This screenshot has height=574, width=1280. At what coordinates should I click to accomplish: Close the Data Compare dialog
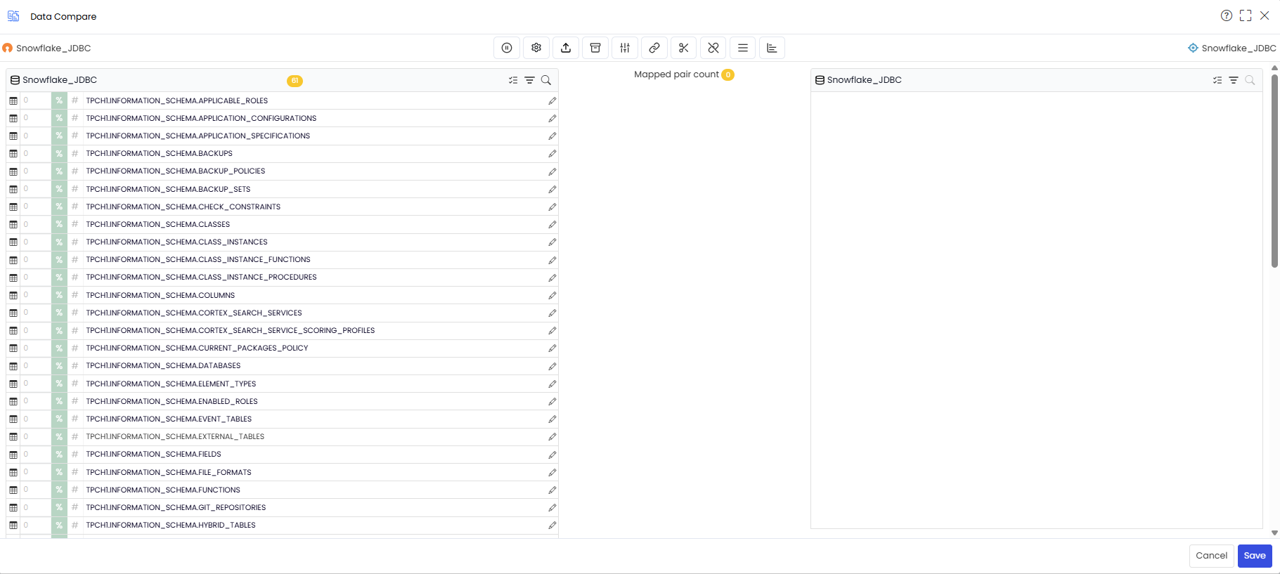(x=1265, y=15)
